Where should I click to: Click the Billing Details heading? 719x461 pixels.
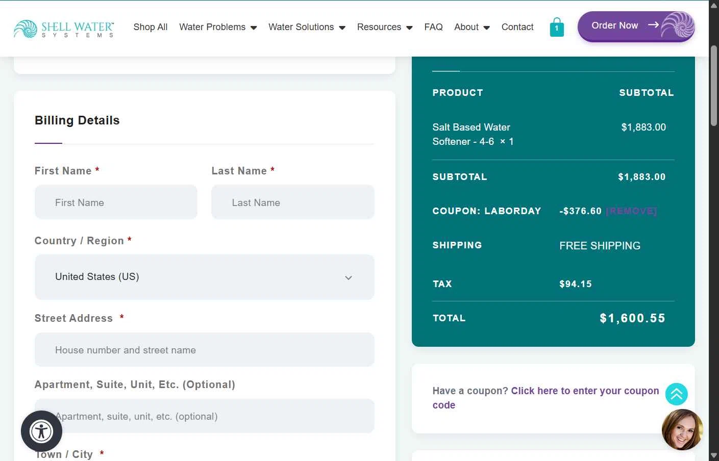pyautogui.click(x=77, y=120)
